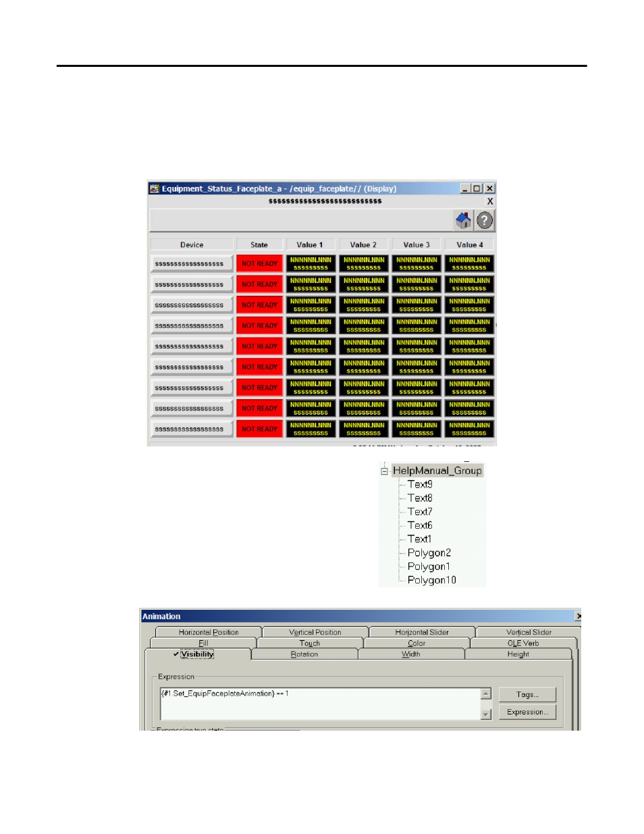This screenshot has width=644, height=834.
Task: Click the last row device button
Action: pos(192,429)
